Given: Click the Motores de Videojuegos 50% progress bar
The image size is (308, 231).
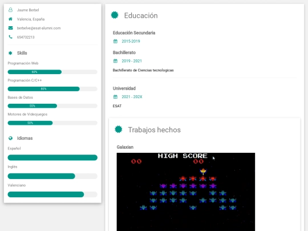Looking at the screenshot, I should [52, 123].
